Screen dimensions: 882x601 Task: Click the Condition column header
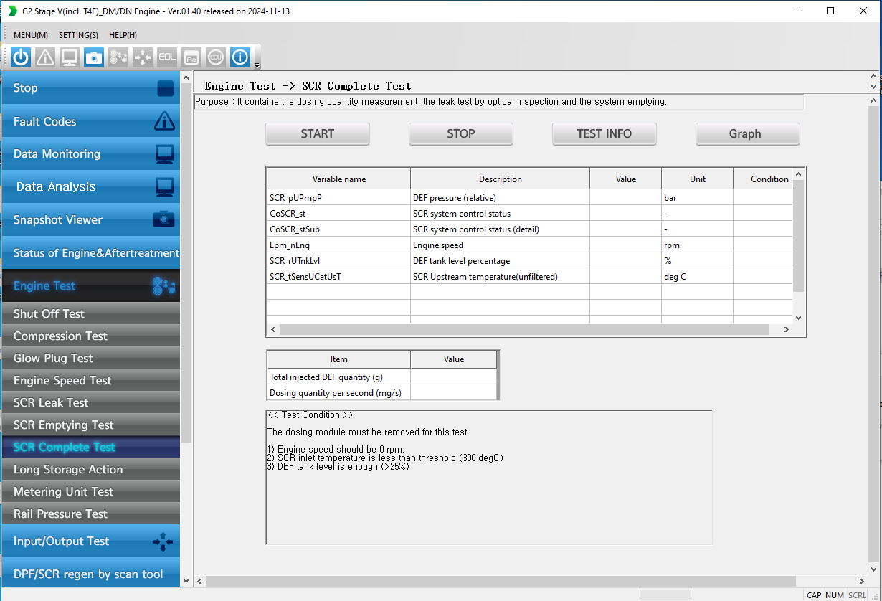pos(763,179)
